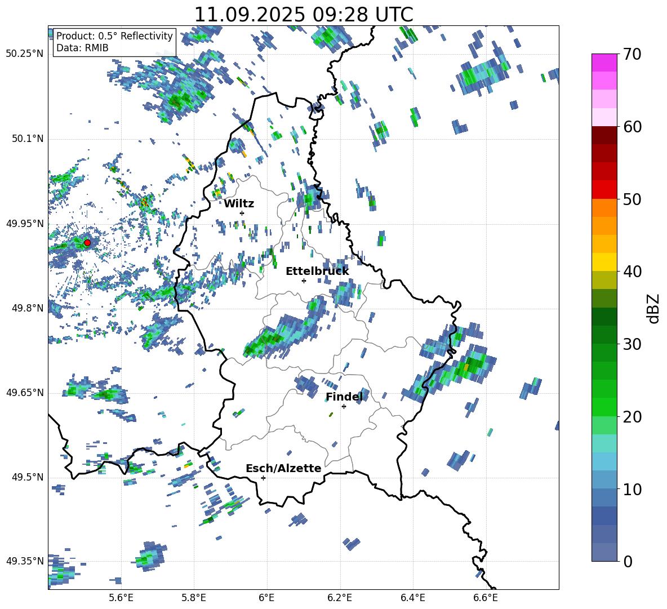Click the 50.25°N latitude label
This screenshot has height=609, width=667.
pyautogui.click(x=24, y=54)
